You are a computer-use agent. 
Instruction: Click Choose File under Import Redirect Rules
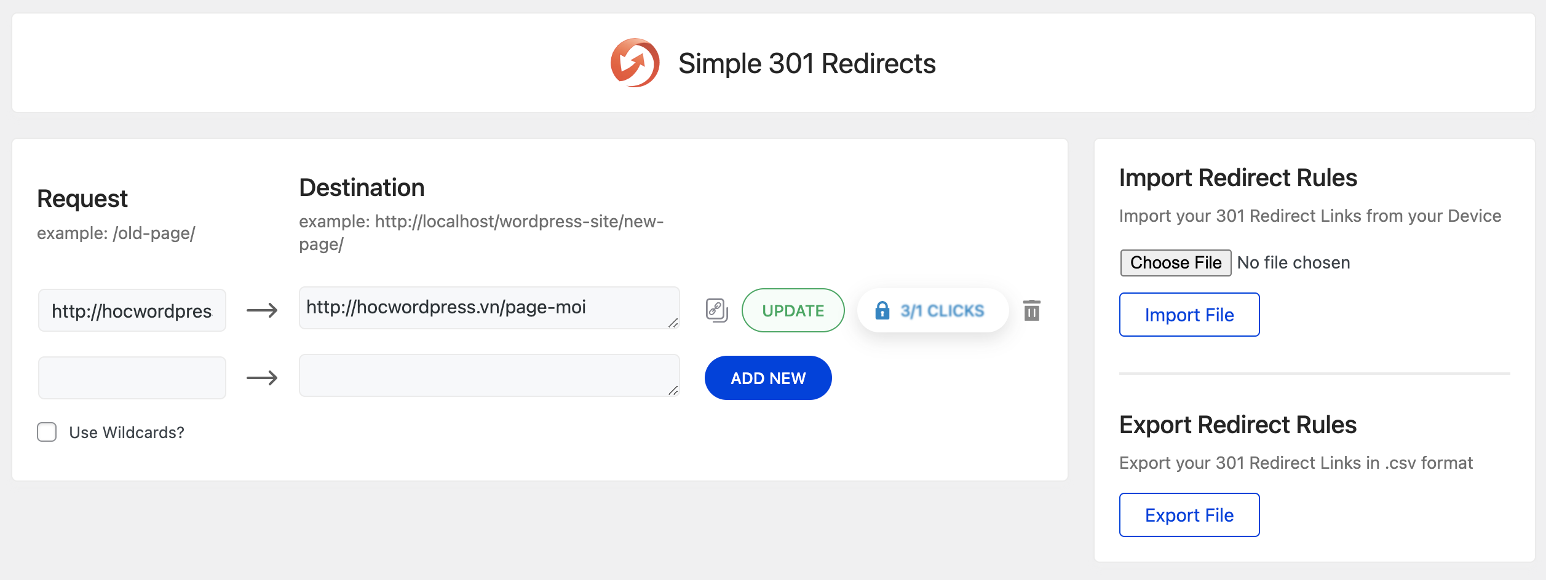[1175, 262]
